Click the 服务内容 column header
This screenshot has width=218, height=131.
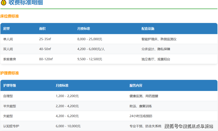pyautogui.click(x=136, y=85)
